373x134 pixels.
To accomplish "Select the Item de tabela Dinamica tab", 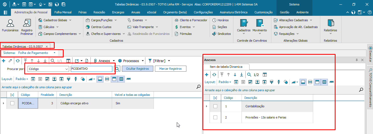I will [x=226, y=66].
